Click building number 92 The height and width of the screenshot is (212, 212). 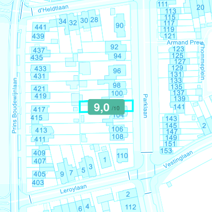tap(114, 47)
